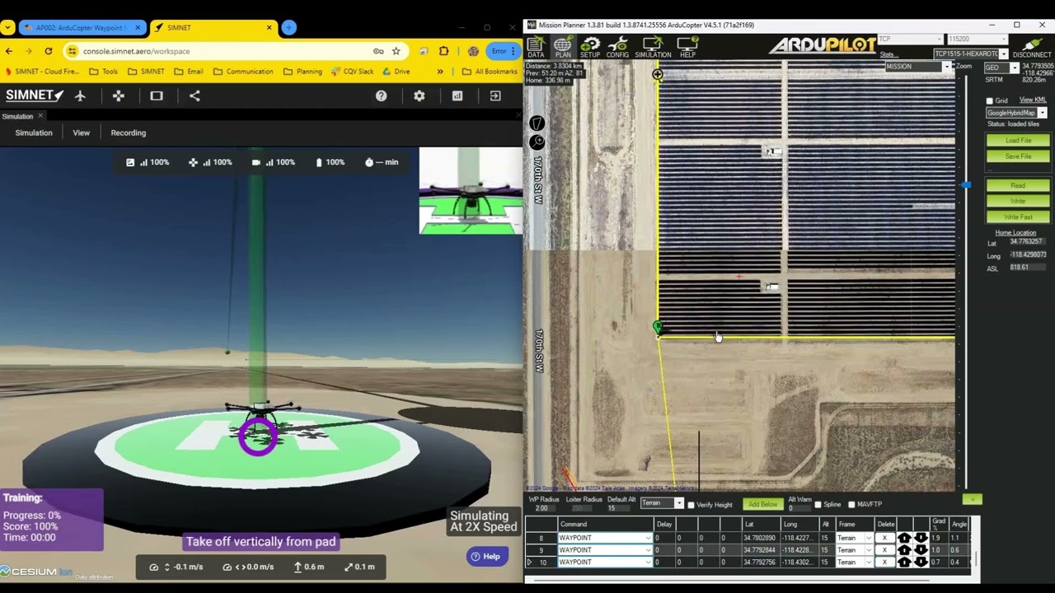Click the map Zoom slider handle

point(966,184)
